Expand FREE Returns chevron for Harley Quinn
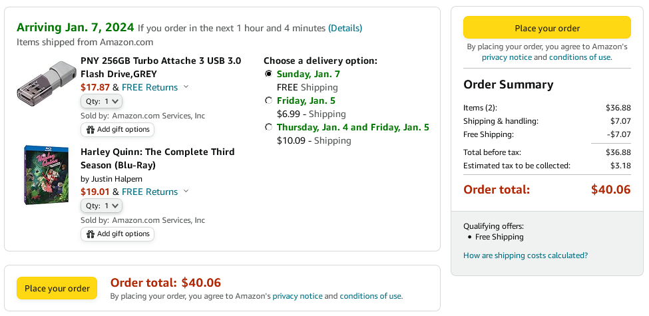Screen dimensions: 649x316 point(186,191)
